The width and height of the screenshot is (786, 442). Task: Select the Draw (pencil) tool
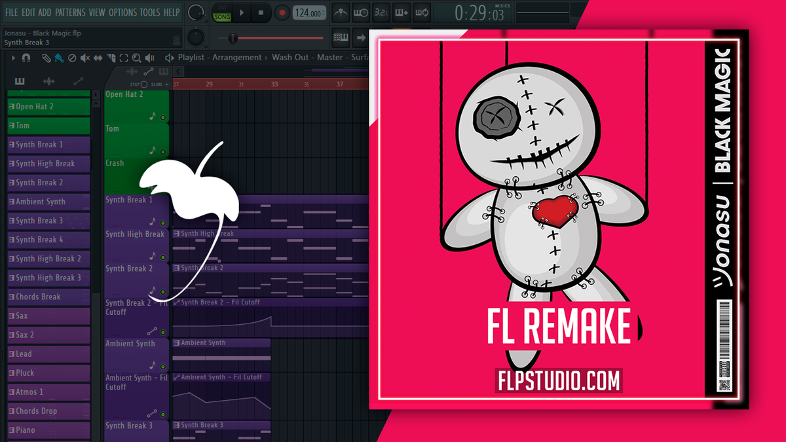pyautogui.click(x=47, y=58)
